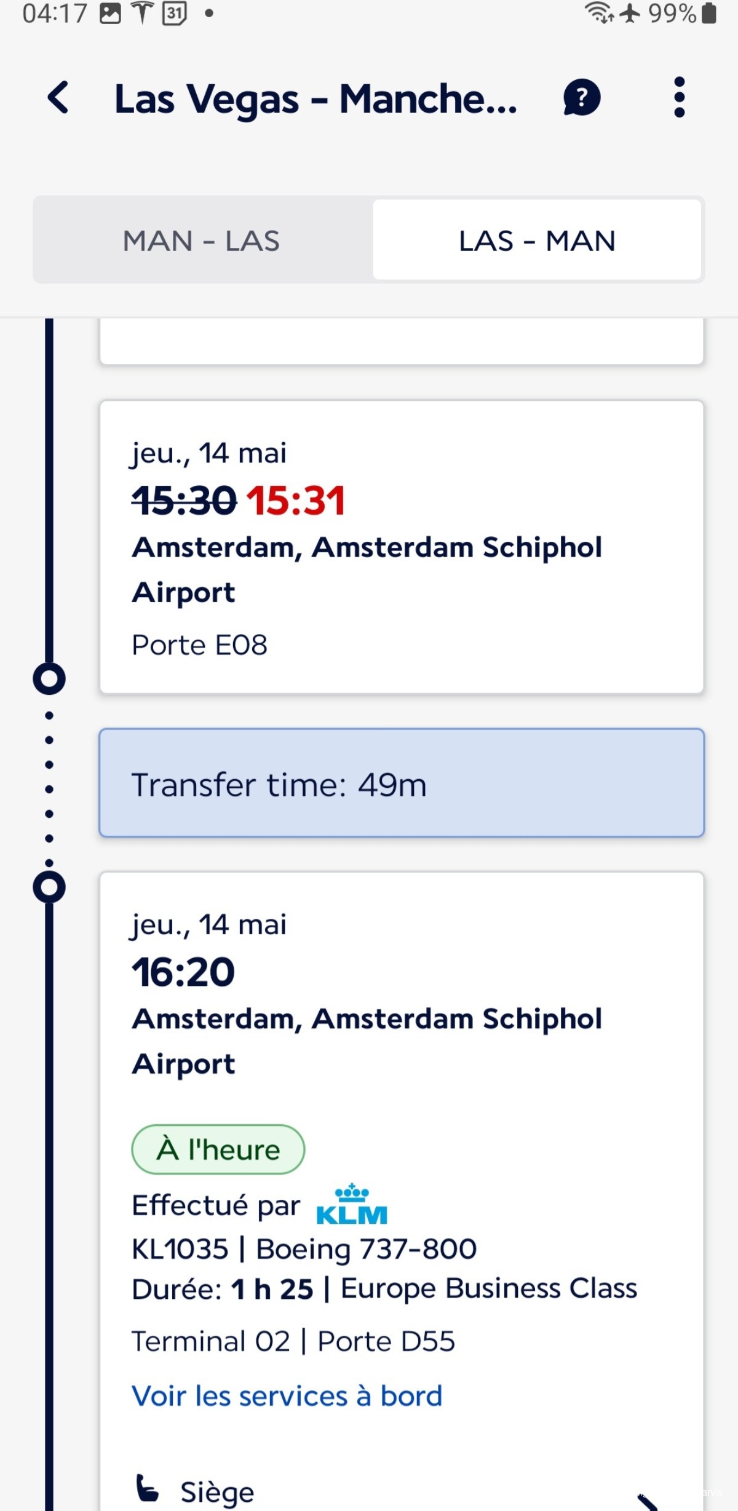Select the LAS - MAN tab

pyautogui.click(x=537, y=240)
